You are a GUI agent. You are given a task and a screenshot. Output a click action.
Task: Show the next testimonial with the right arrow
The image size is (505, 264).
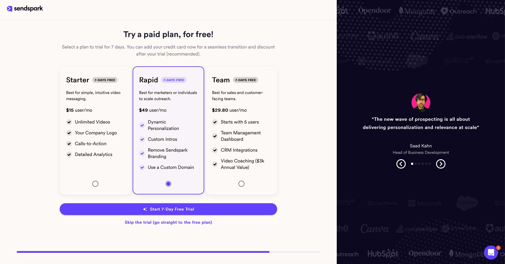click(440, 164)
